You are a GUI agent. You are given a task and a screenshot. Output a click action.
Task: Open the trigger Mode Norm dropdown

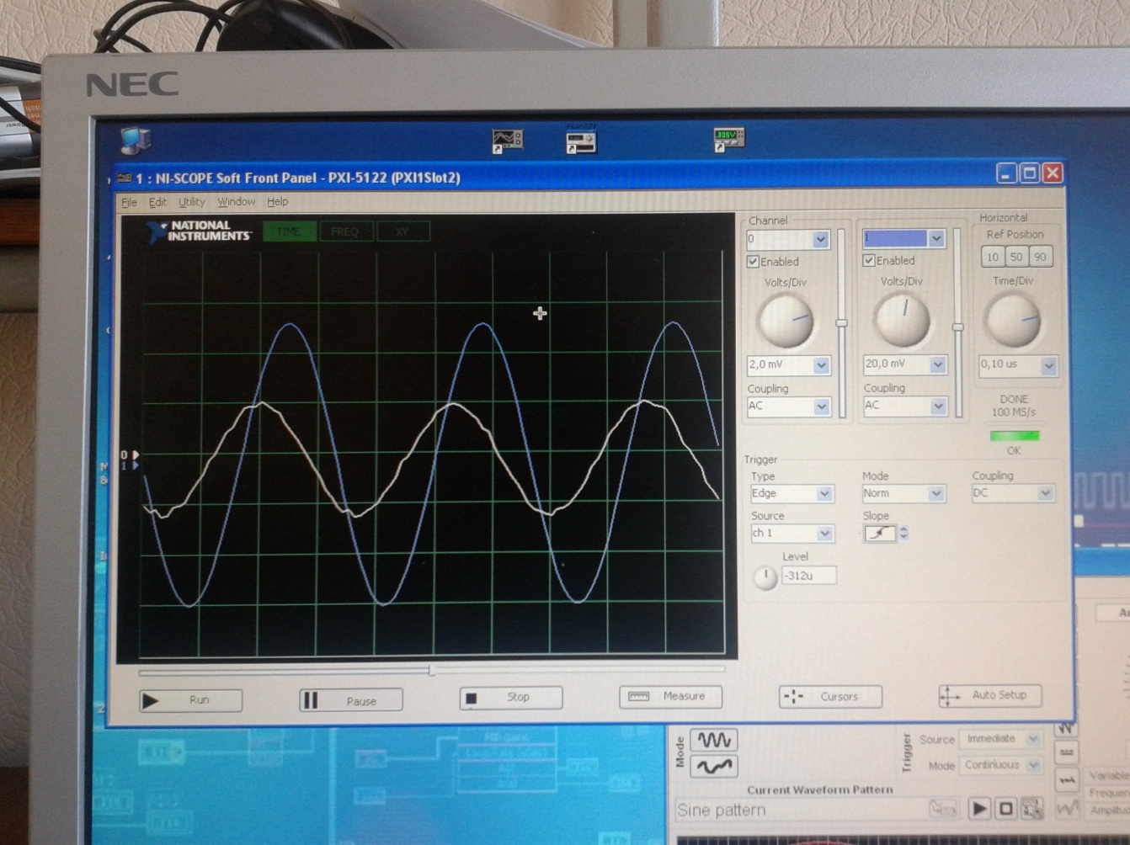935,494
